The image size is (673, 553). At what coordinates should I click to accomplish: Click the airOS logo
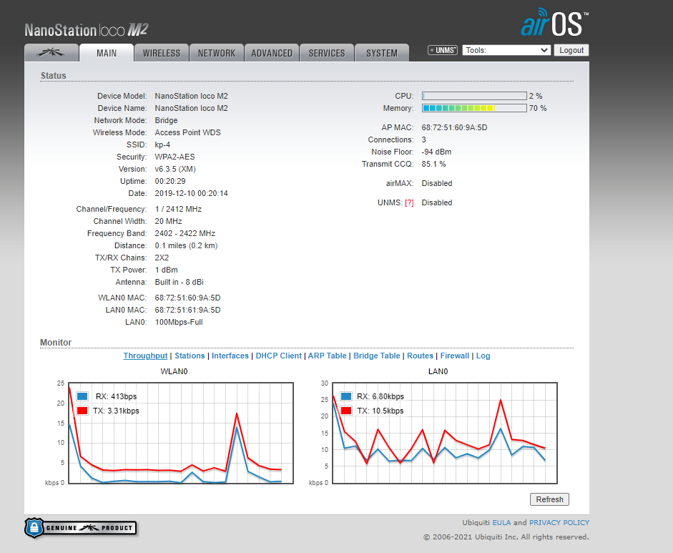click(x=554, y=23)
